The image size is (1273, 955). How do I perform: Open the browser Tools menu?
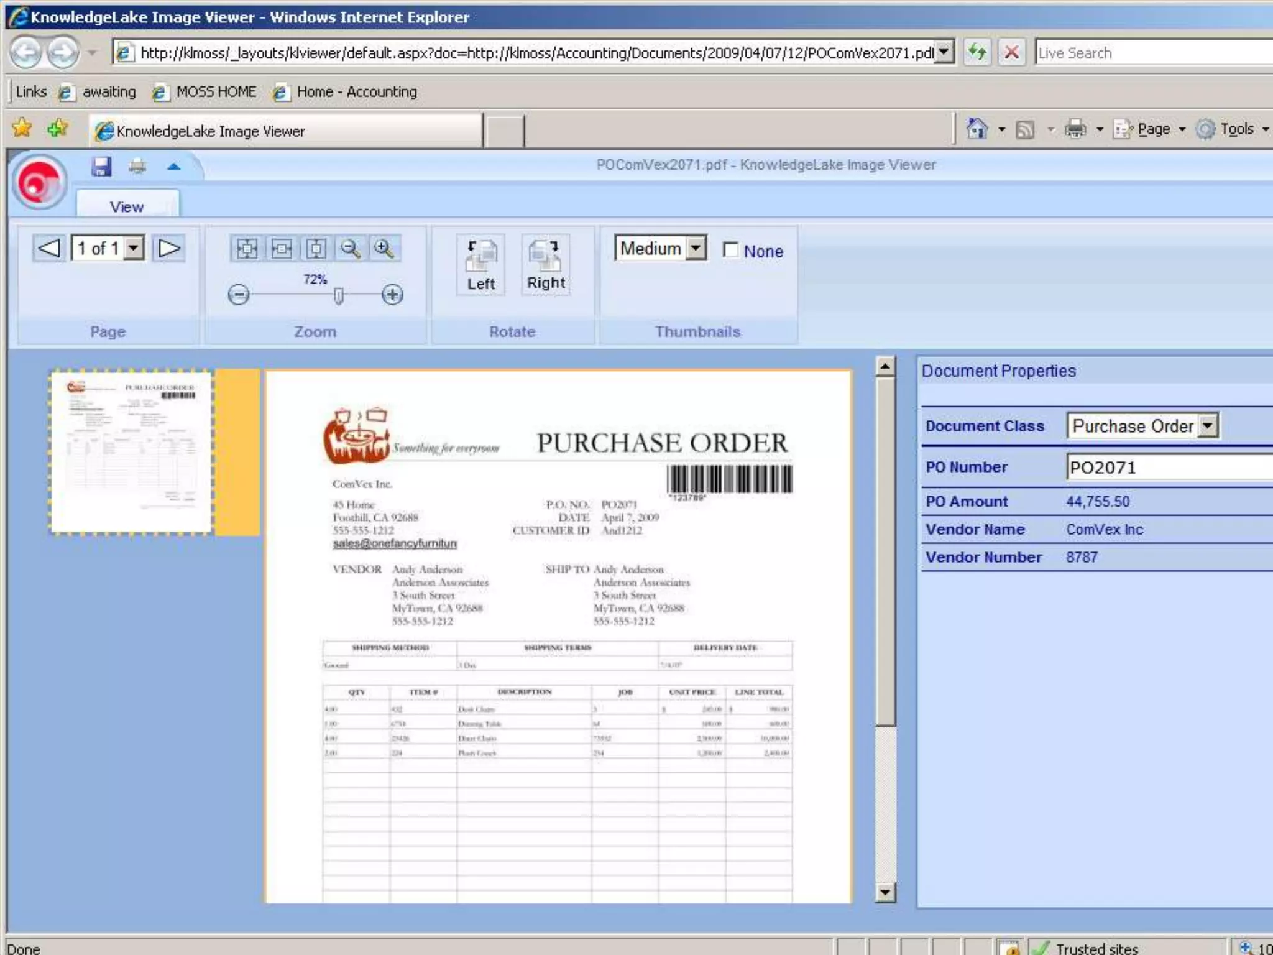coord(1236,129)
